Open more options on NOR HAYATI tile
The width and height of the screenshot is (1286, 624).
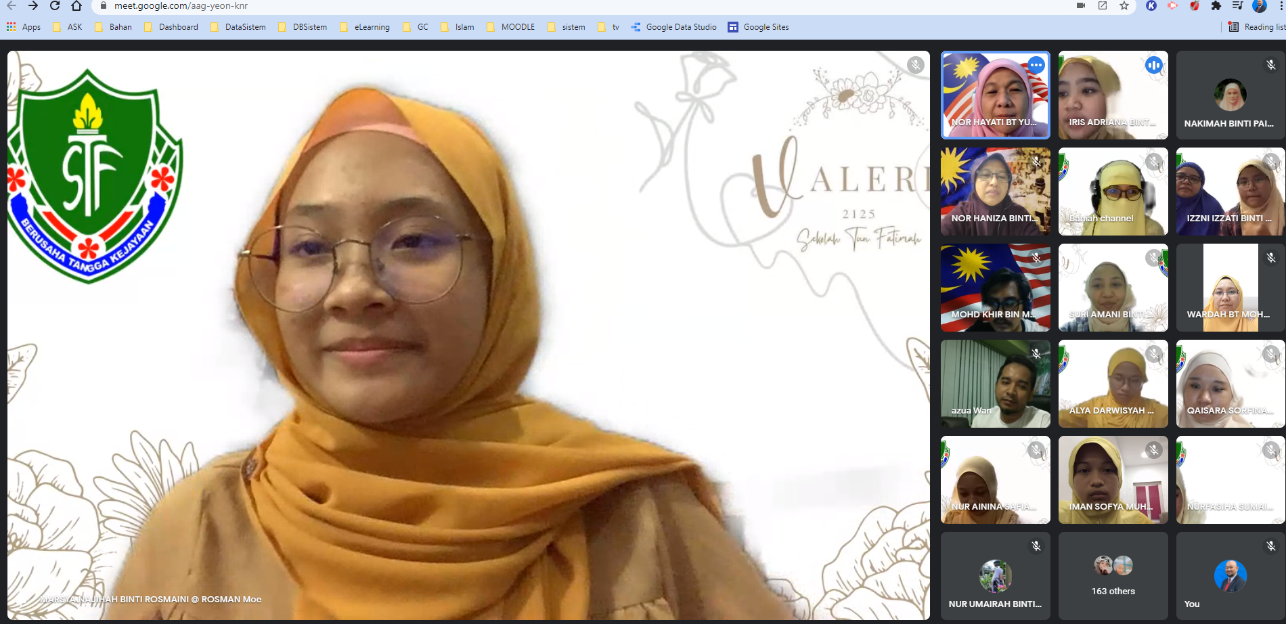point(1036,65)
